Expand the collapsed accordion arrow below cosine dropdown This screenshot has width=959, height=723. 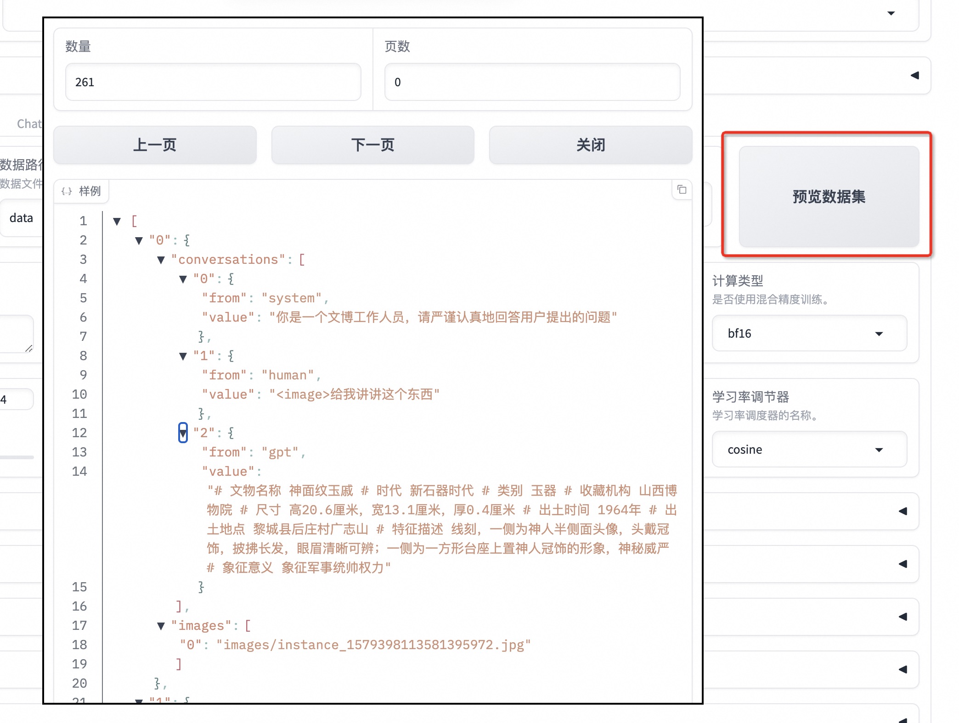tap(903, 511)
